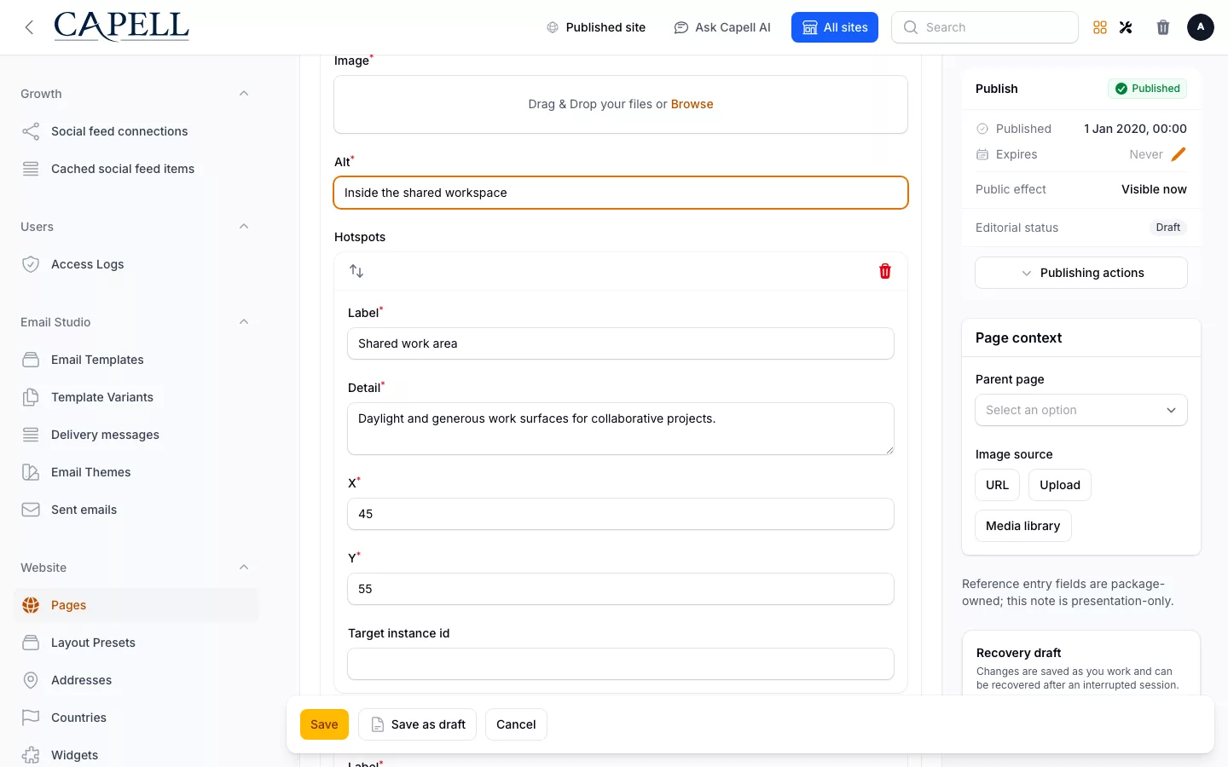Screen dimensions: 1228x767
Task: Edit the expiry date with pencil icon
Action: coord(1179,154)
